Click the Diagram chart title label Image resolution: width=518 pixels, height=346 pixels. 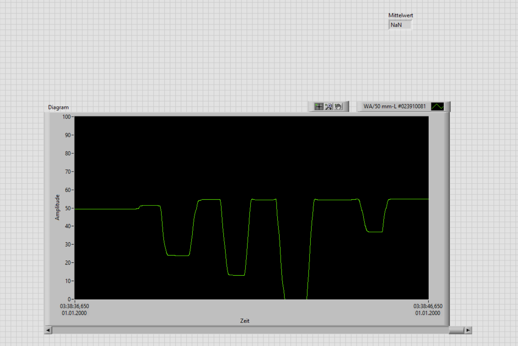tap(58, 107)
